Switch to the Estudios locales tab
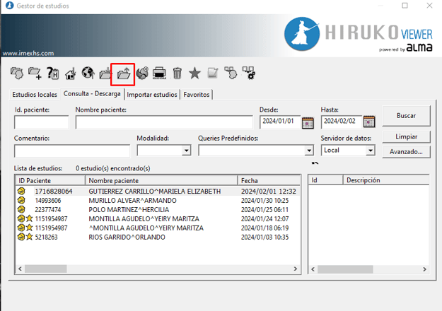This screenshot has height=311, width=442. (x=35, y=95)
